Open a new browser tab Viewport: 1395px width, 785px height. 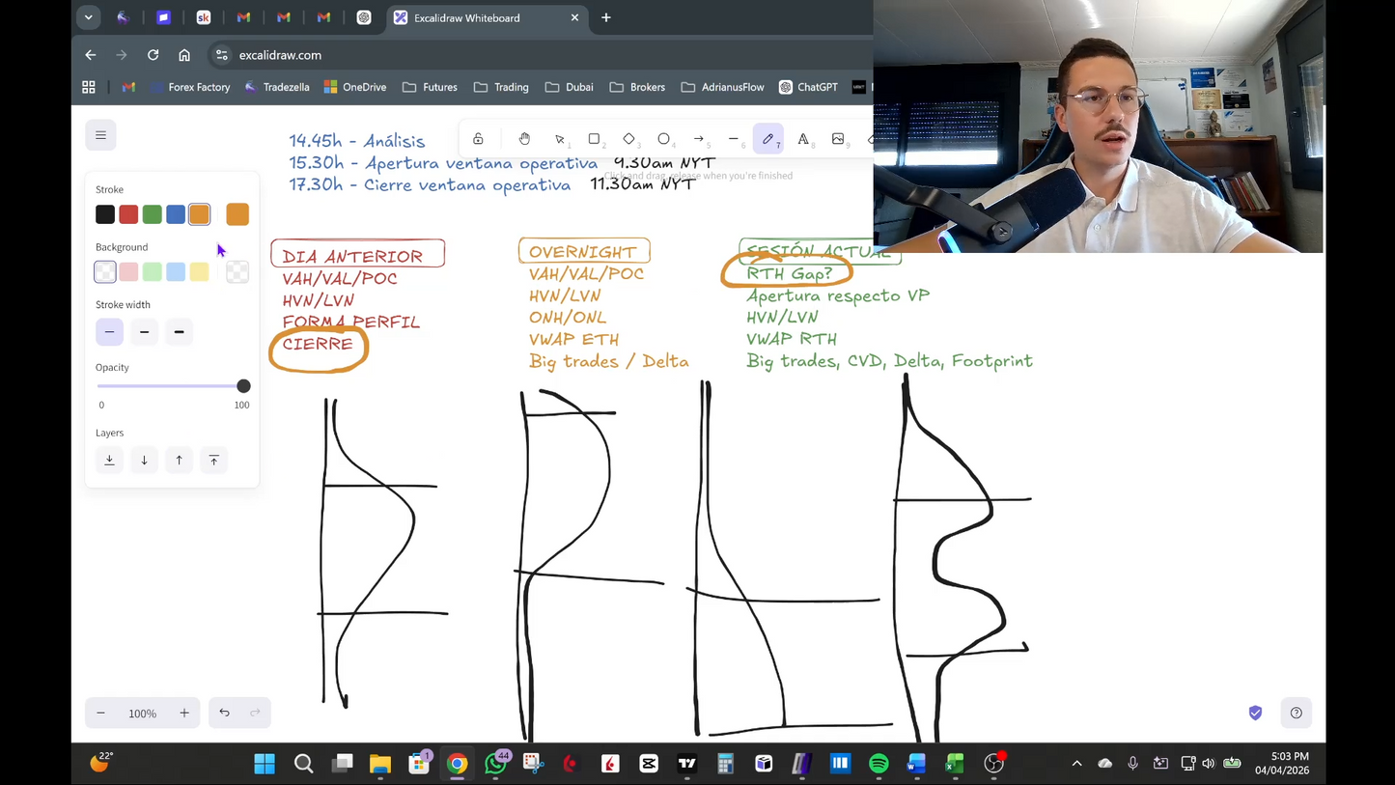coord(606,17)
